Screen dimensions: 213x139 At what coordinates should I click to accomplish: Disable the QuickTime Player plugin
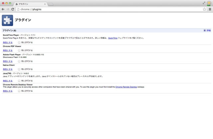(x=8, y=43)
